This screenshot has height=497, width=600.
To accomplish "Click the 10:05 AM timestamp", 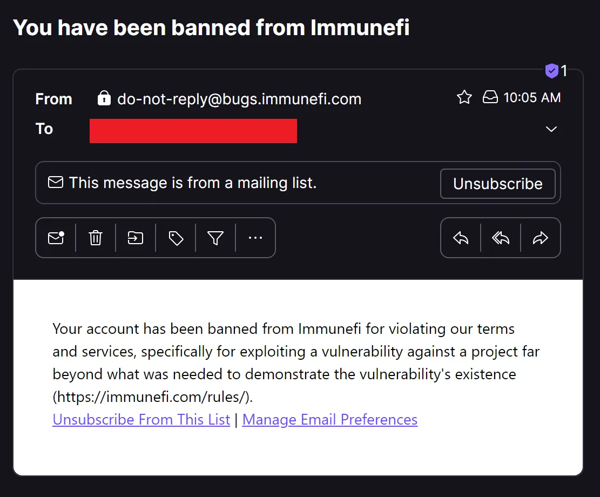I will [x=532, y=98].
